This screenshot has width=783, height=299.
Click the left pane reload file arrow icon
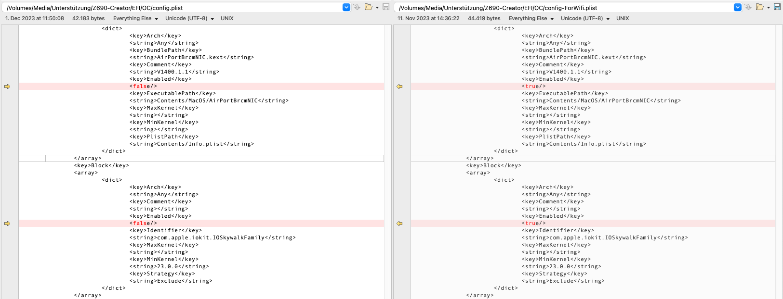[357, 7]
